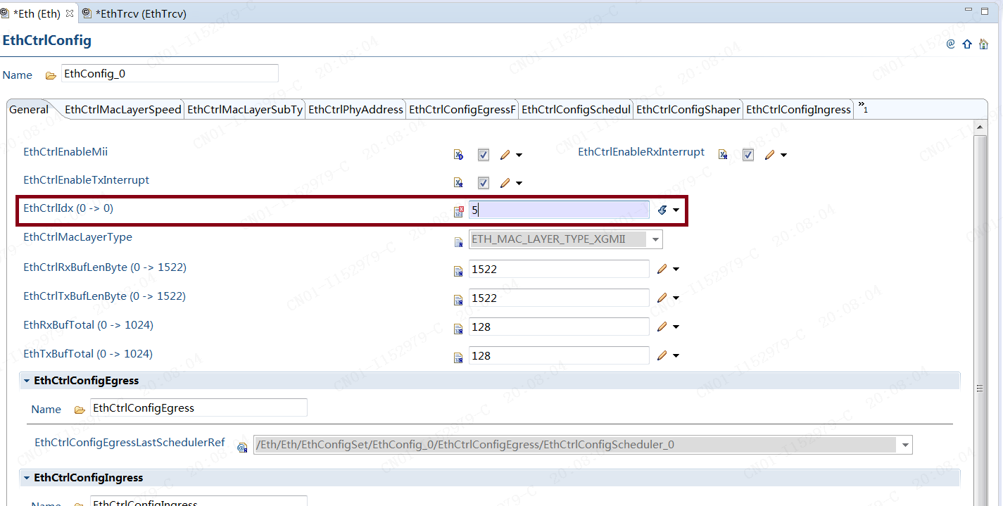The height and width of the screenshot is (506, 1003).
Task: Switch to the EthCtrlConfigShaper tab
Action: [688, 110]
